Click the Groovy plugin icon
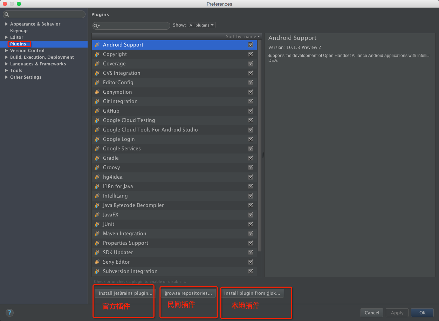 97,167
